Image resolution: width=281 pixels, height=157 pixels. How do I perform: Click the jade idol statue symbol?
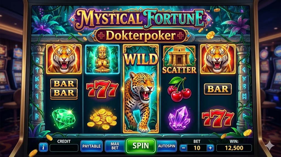[x=102, y=59]
